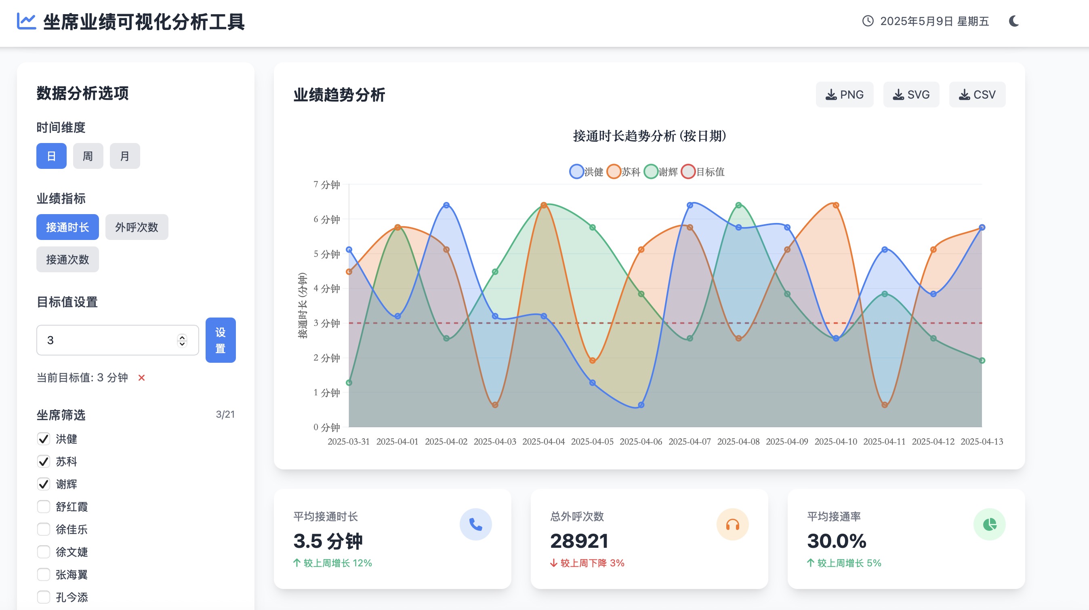The height and width of the screenshot is (610, 1089).
Task: Select the 外呼次数 metric
Action: [x=137, y=227]
